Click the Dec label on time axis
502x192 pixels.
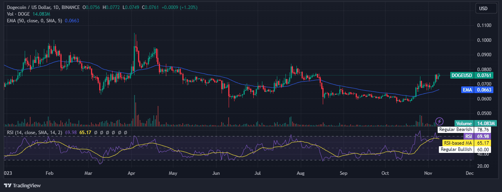click(470, 172)
